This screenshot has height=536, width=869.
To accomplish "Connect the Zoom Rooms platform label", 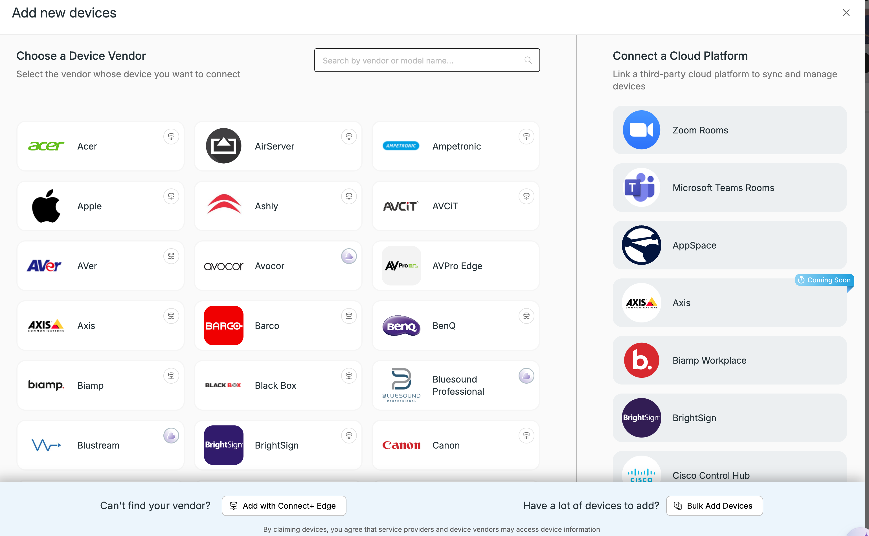I will (701, 130).
